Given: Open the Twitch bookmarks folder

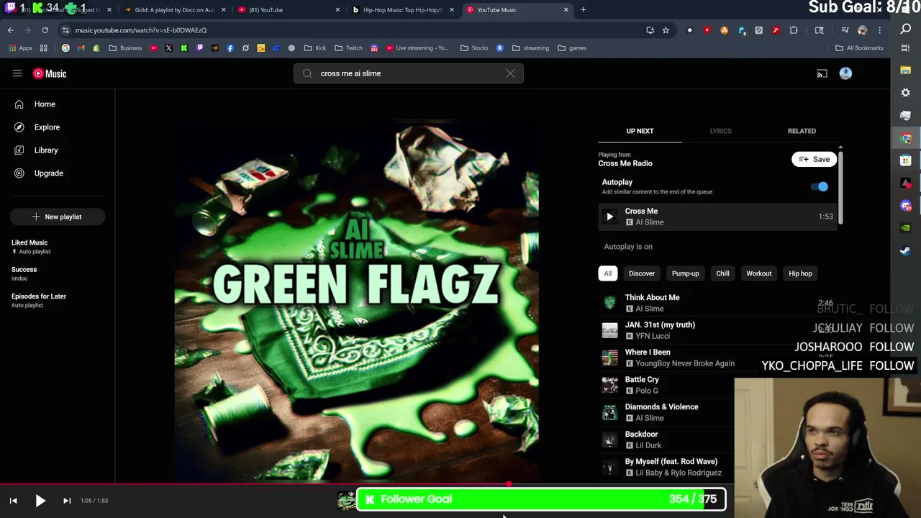Looking at the screenshot, I should click(x=348, y=48).
